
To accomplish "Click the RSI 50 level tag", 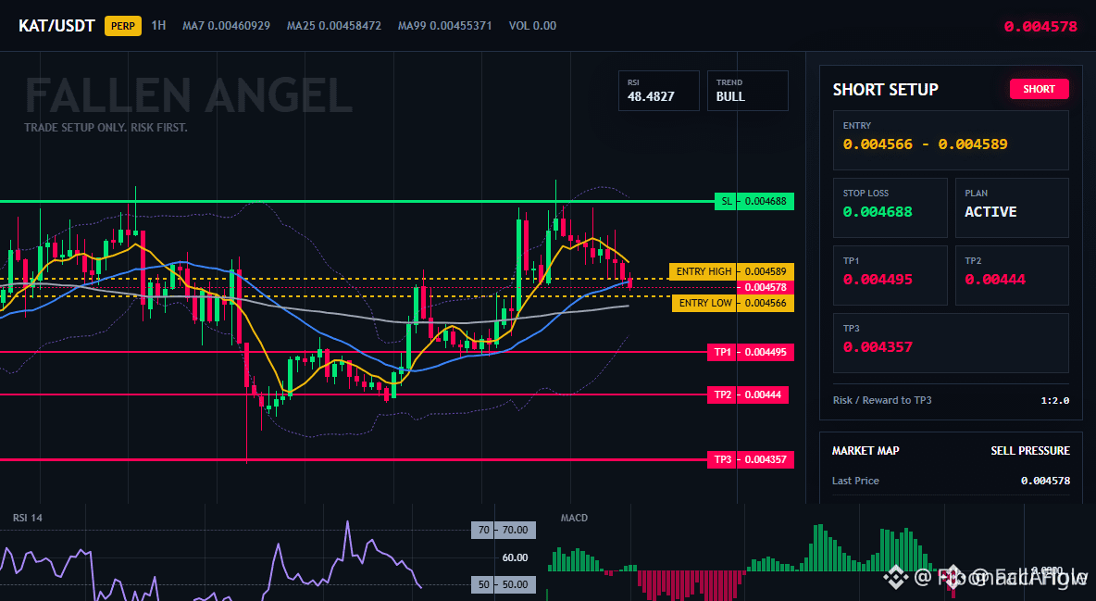I will click(x=504, y=584).
